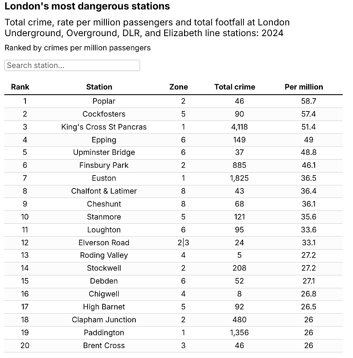Click Euston's total crime value 1,825
This screenshot has width=353, height=358.
[x=239, y=178]
